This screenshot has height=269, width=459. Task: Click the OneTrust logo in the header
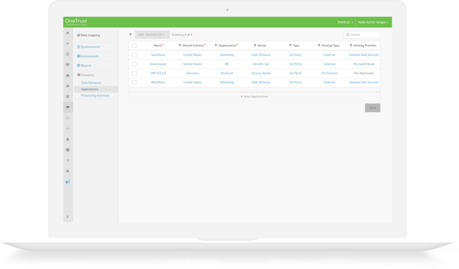[76, 22]
